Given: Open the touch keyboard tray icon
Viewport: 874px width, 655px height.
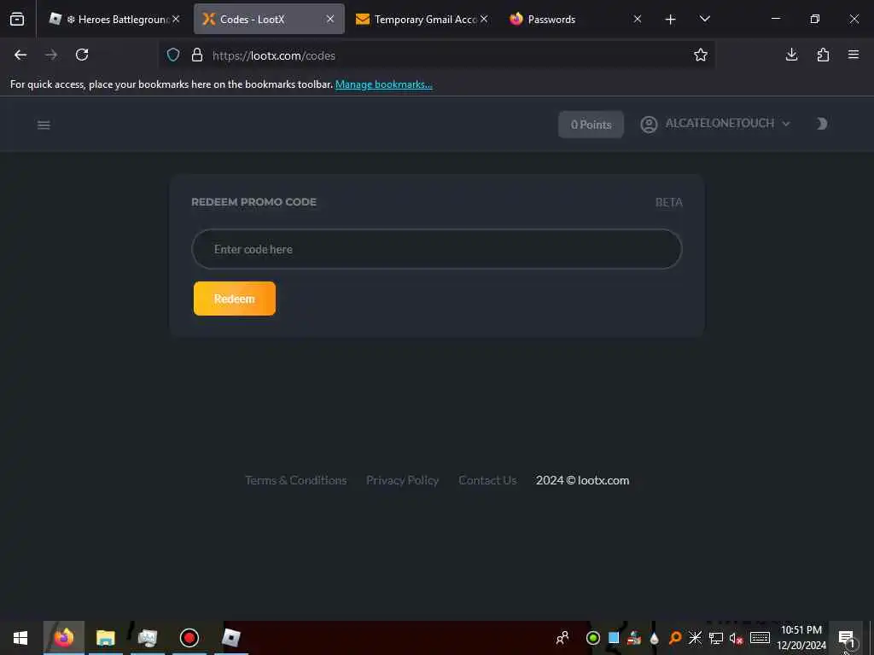Looking at the screenshot, I should tap(760, 638).
